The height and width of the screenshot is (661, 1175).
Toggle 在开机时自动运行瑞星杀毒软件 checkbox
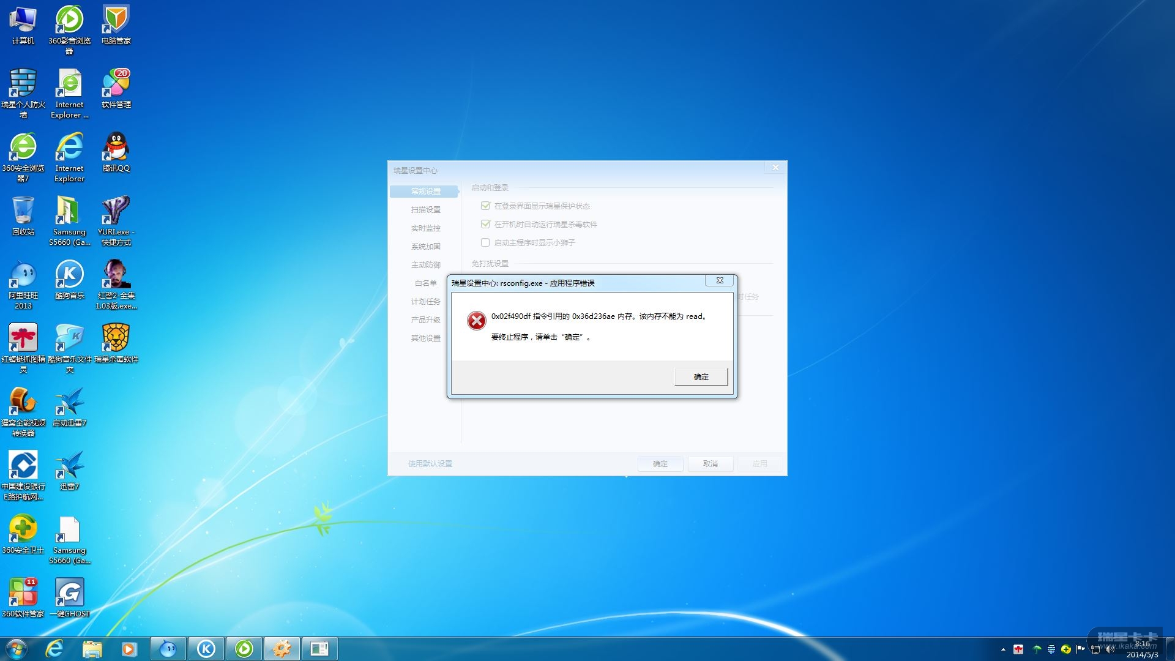pyautogui.click(x=485, y=224)
